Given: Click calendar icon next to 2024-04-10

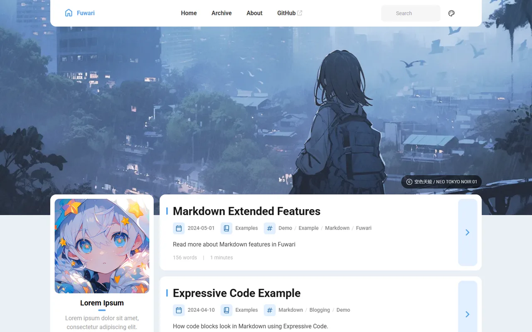Looking at the screenshot, I should click(x=179, y=310).
